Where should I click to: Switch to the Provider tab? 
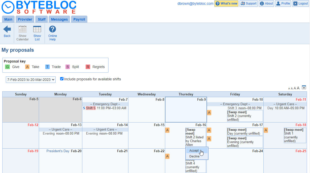point(25,19)
